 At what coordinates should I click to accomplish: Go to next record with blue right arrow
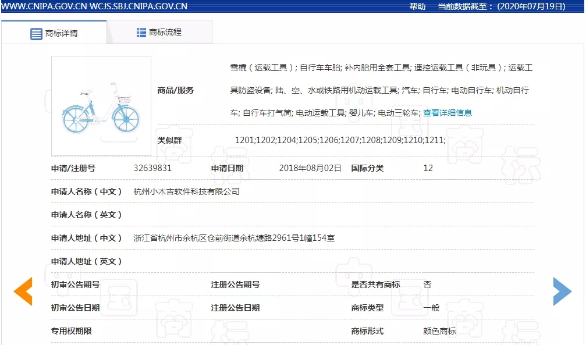pyautogui.click(x=562, y=291)
